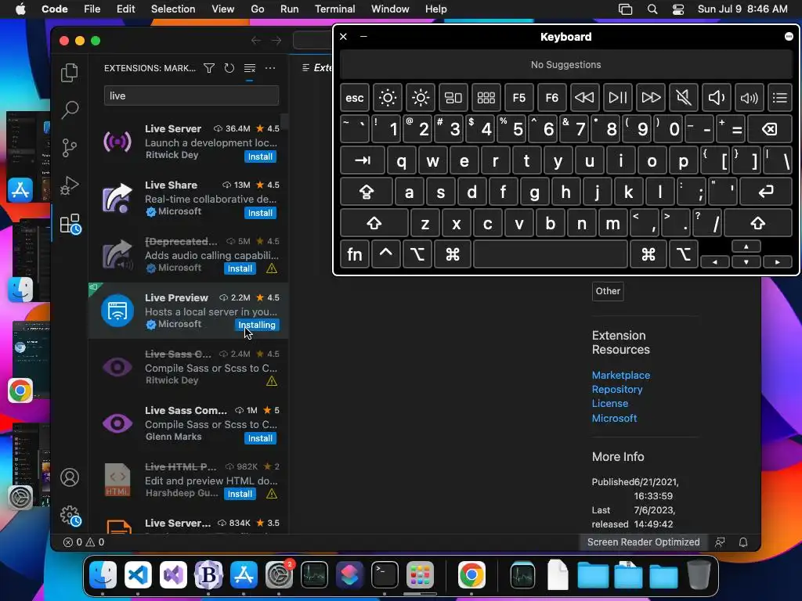Open the Manage gear icon
Screen dimensions: 802x601
click(x=70, y=516)
